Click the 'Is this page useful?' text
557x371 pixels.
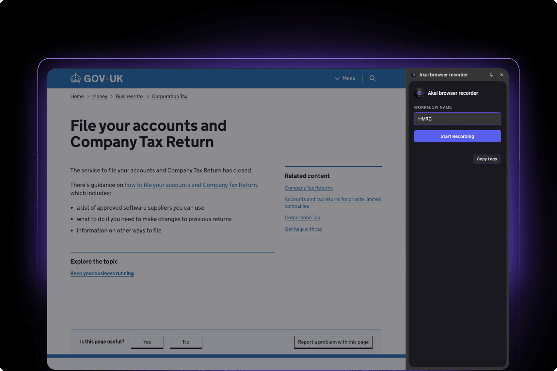pyautogui.click(x=102, y=342)
